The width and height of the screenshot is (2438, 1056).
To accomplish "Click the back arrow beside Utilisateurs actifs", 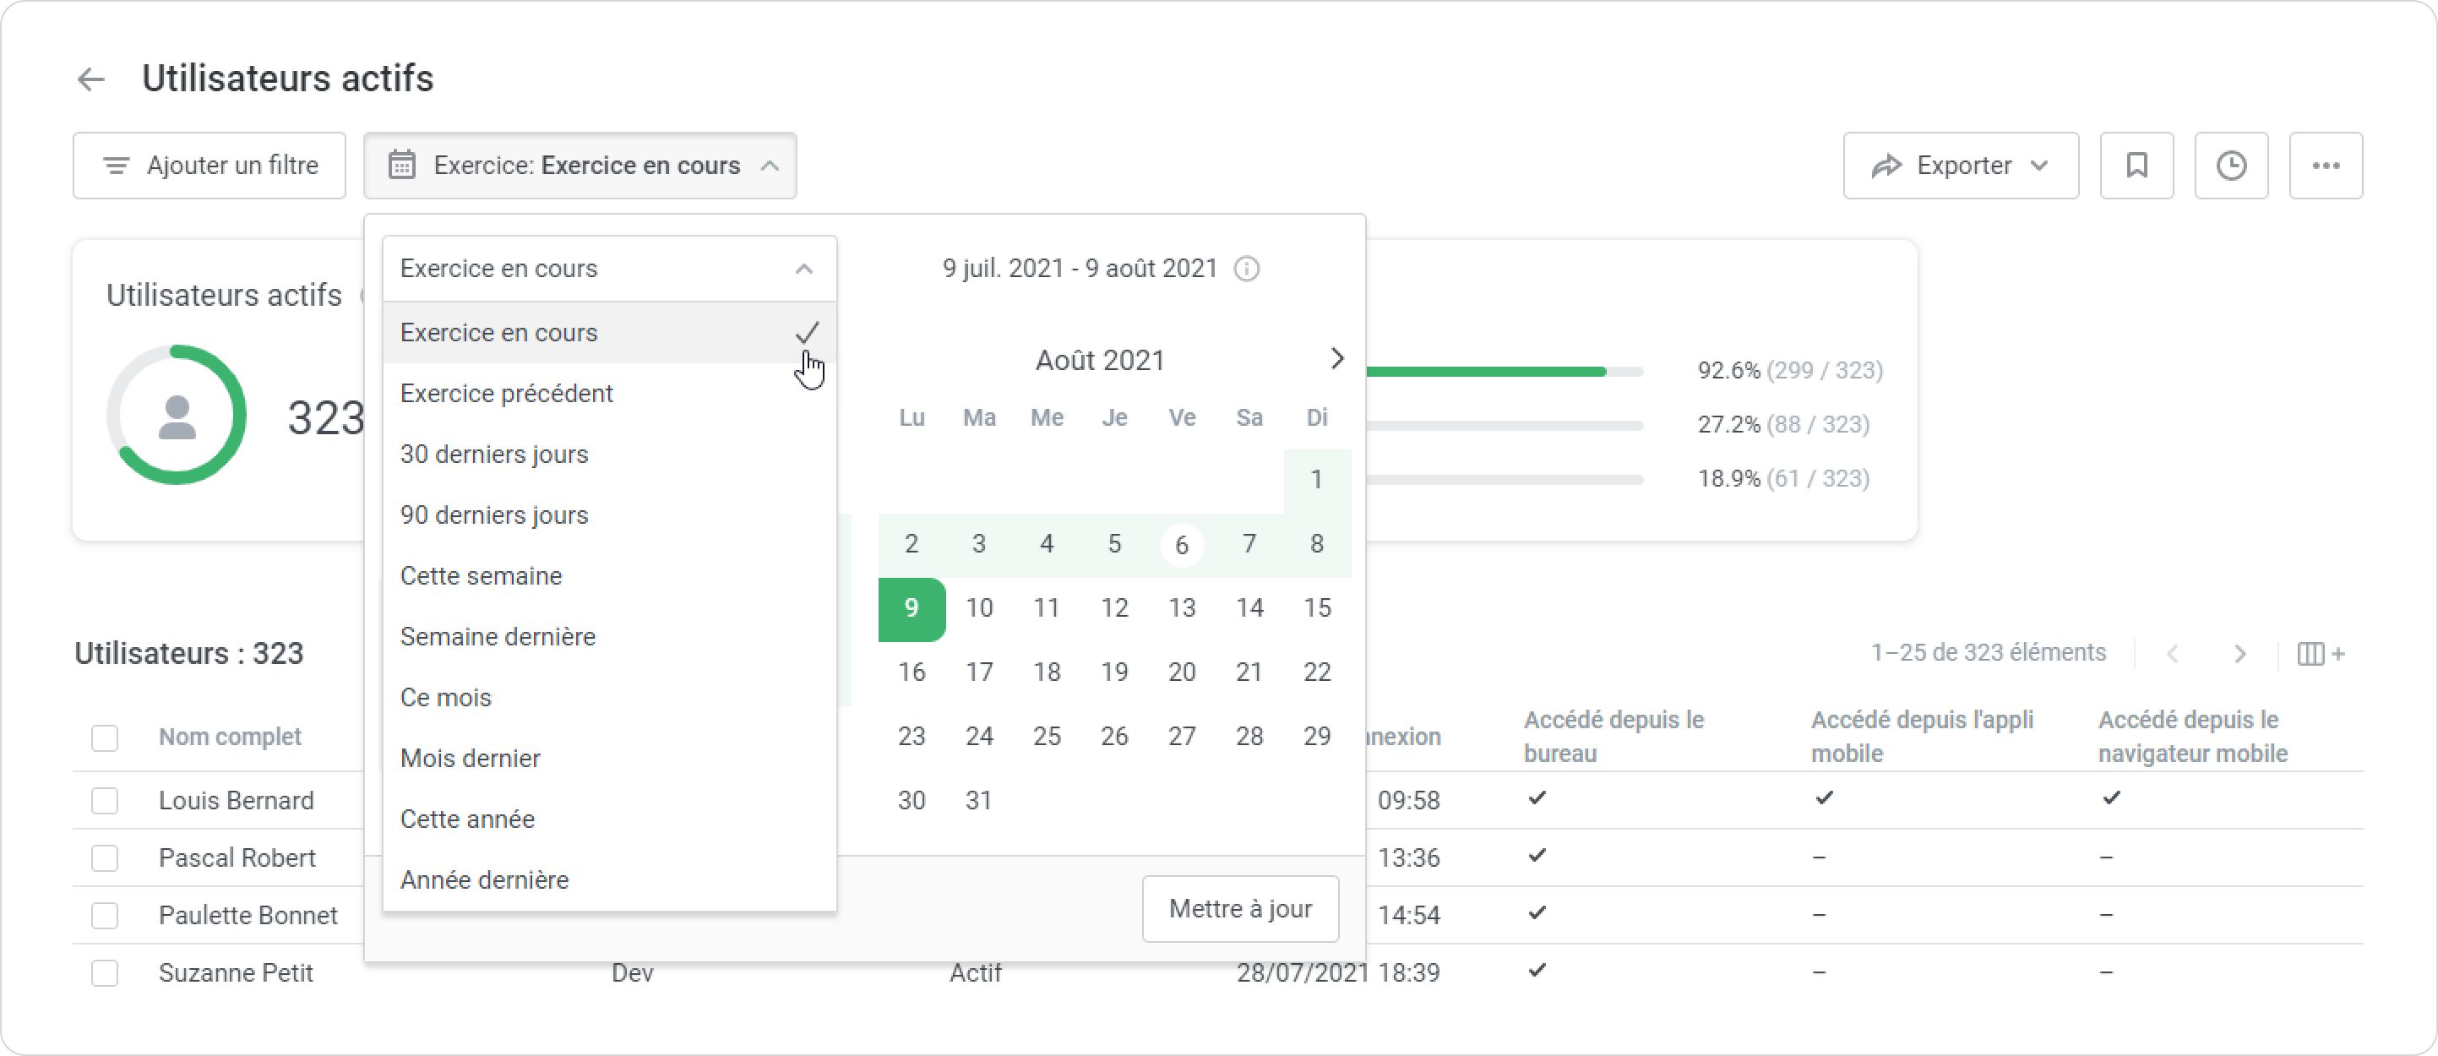I will point(91,79).
